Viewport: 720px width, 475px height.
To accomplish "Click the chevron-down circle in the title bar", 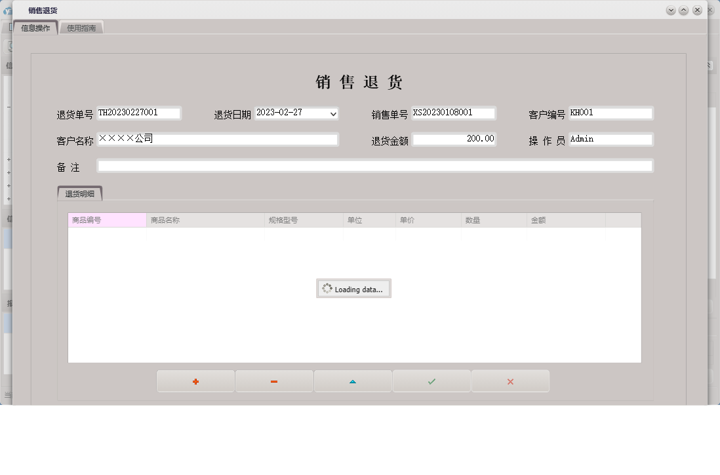I will [x=670, y=10].
